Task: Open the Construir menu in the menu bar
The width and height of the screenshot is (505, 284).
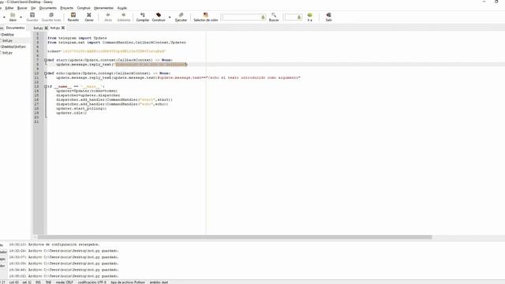Action: pos(84,8)
